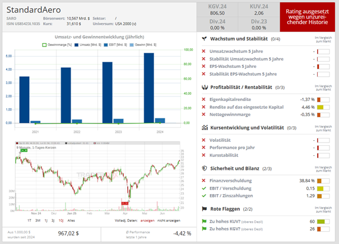The height and width of the screenshot is (244, 339).
Task: Select the Alles chart time range
Action: pos(71,220)
